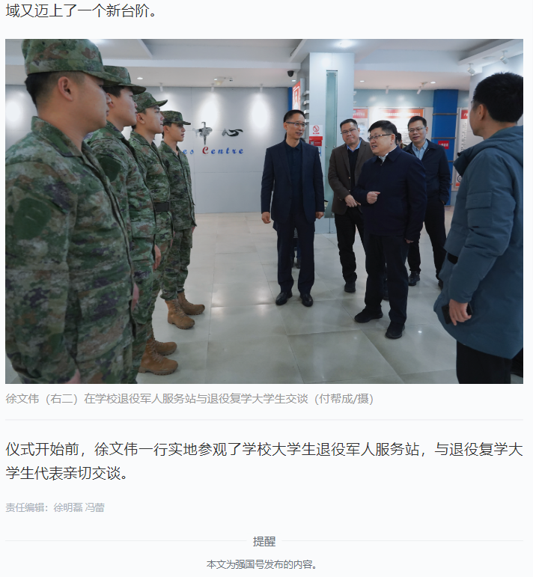Click the photo caption beginning with 徐文伟（右二）
This screenshot has height=577, width=533.
[189, 399]
